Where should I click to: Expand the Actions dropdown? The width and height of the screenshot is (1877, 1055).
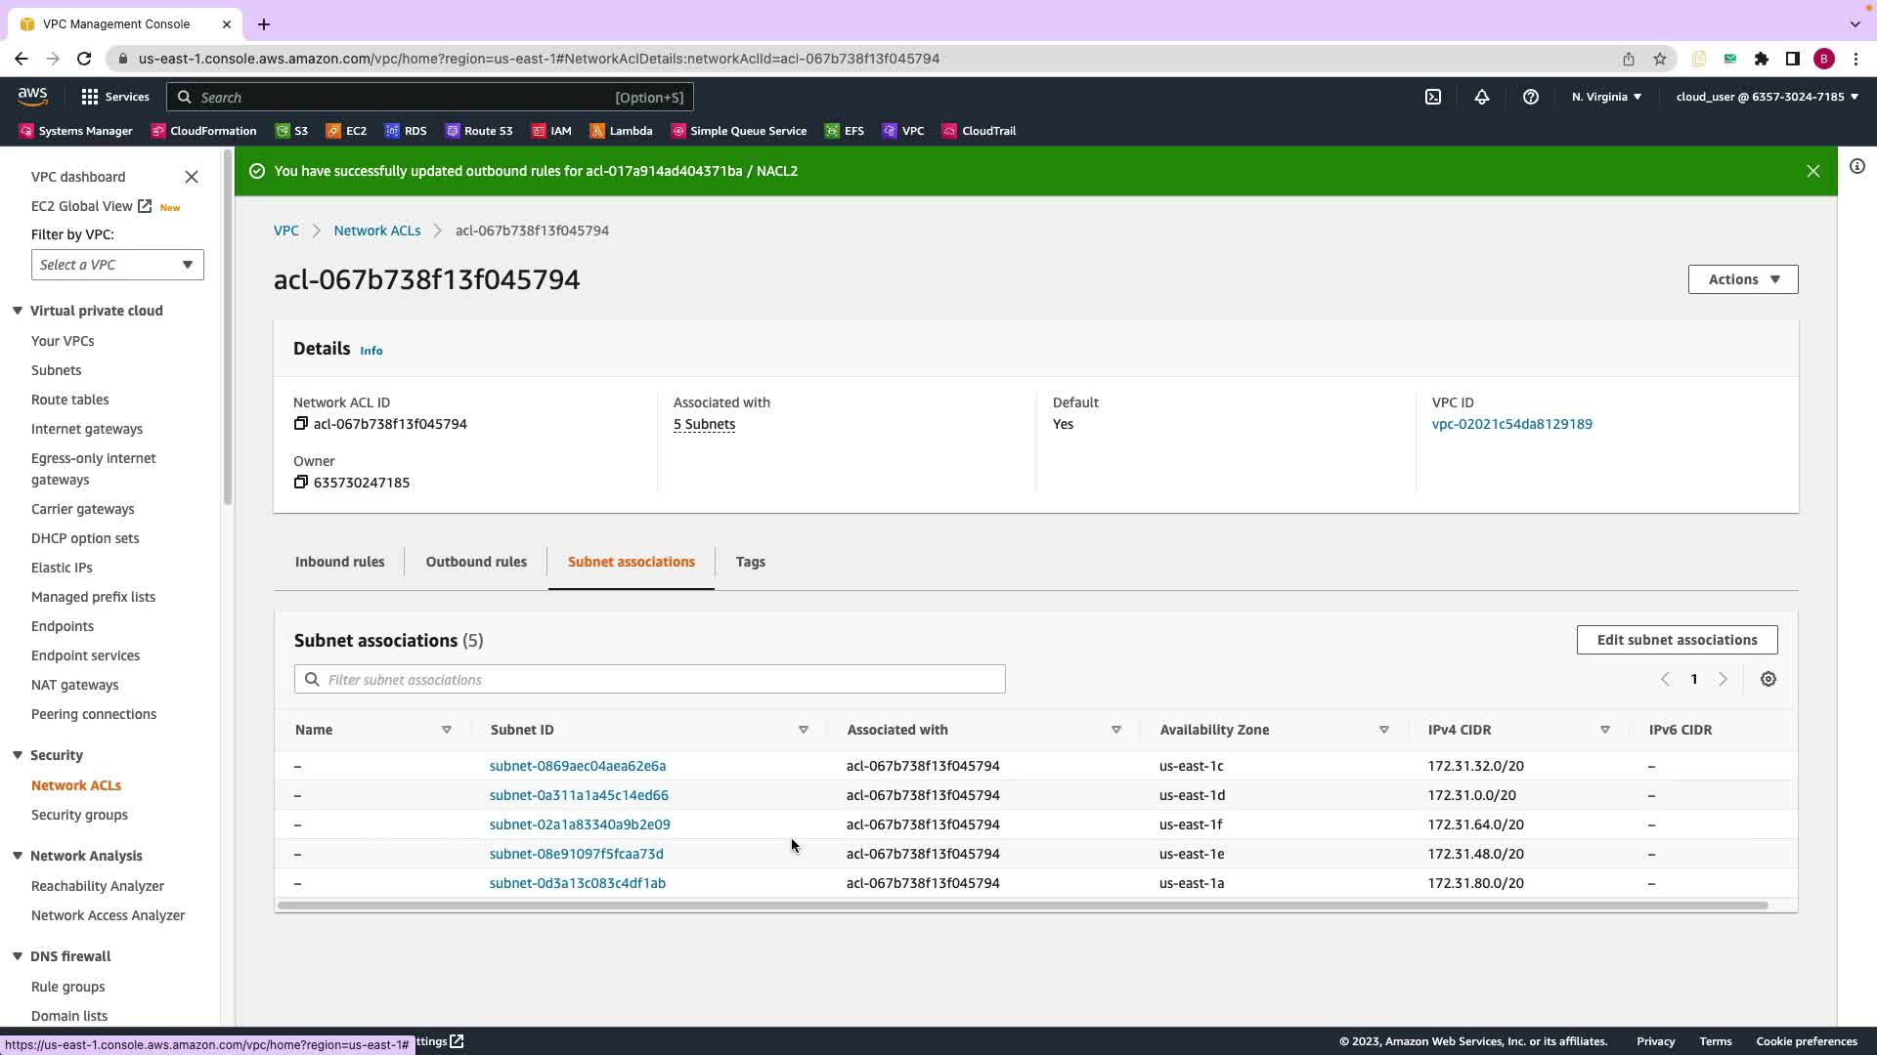pos(1743,279)
